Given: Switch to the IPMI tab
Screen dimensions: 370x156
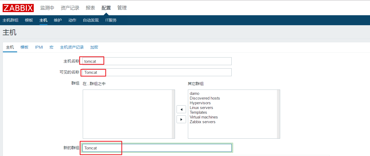Looking at the screenshot, I should click(39, 47).
